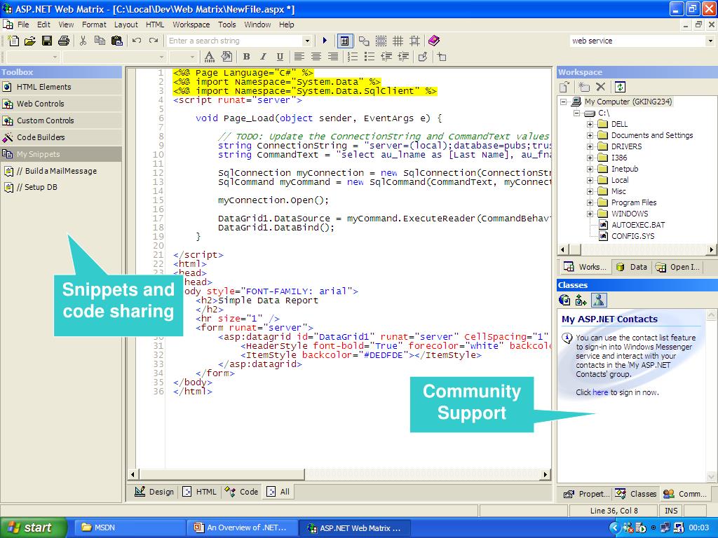
Task: Open the Web Controls toolbox section
Action: 61,104
